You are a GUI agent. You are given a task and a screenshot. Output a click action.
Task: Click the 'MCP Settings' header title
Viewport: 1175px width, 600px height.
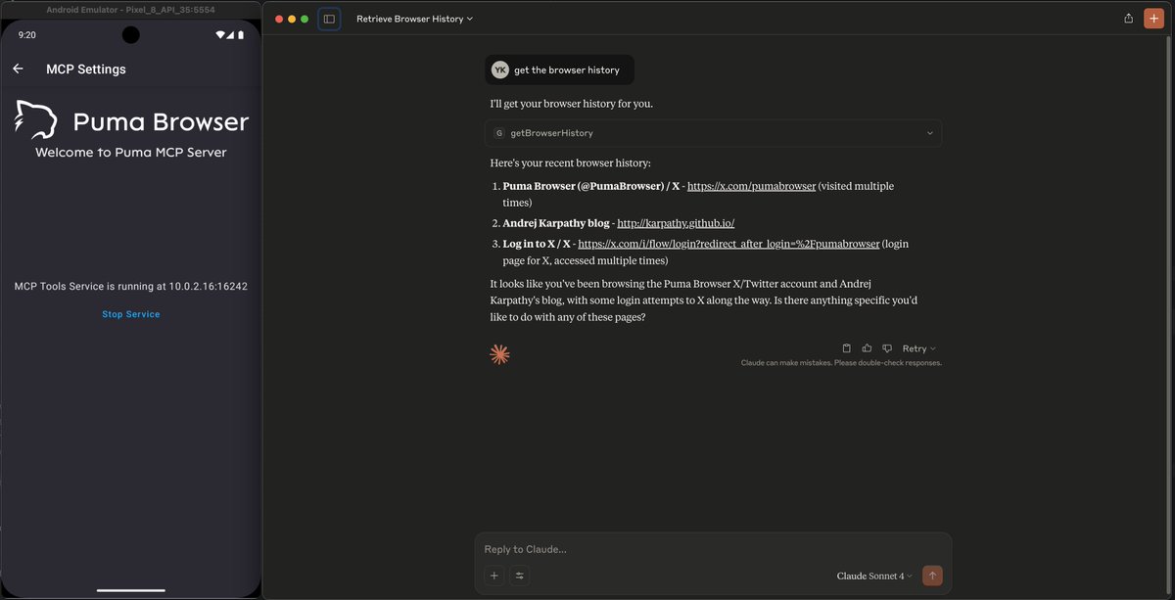(x=86, y=69)
